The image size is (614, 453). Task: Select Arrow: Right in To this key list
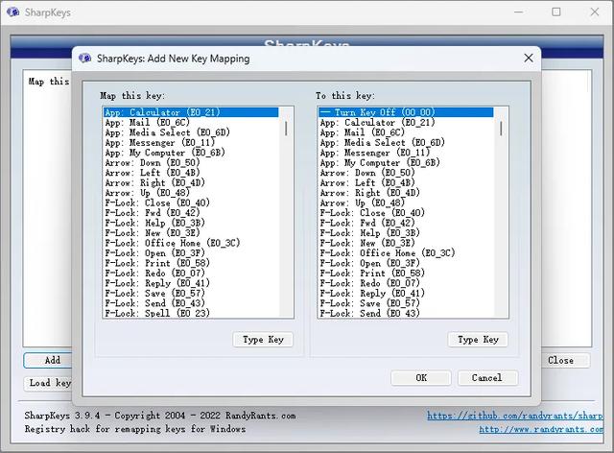coord(406,193)
